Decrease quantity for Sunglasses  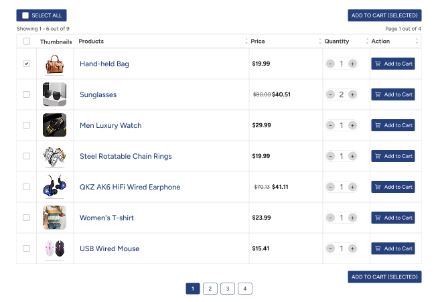[x=330, y=94]
